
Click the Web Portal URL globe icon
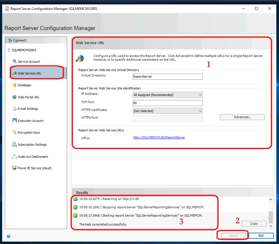14,97
